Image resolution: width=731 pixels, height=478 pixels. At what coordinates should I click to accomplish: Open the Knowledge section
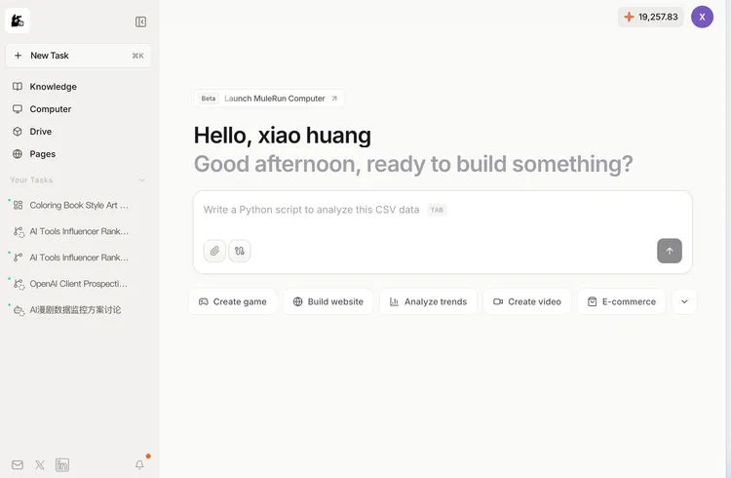(x=53, y=87)
